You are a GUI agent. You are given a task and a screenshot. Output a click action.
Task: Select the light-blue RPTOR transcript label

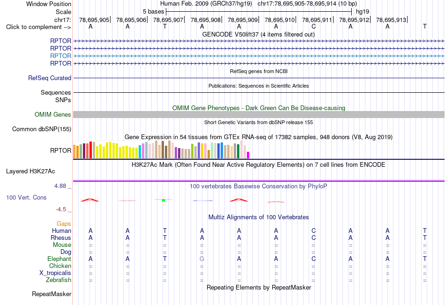(x=60, y=56)
